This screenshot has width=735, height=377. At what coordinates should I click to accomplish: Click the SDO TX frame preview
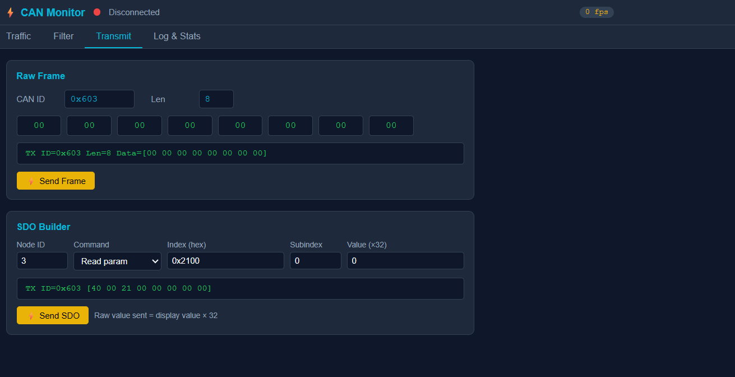click(x=240, y=288)
